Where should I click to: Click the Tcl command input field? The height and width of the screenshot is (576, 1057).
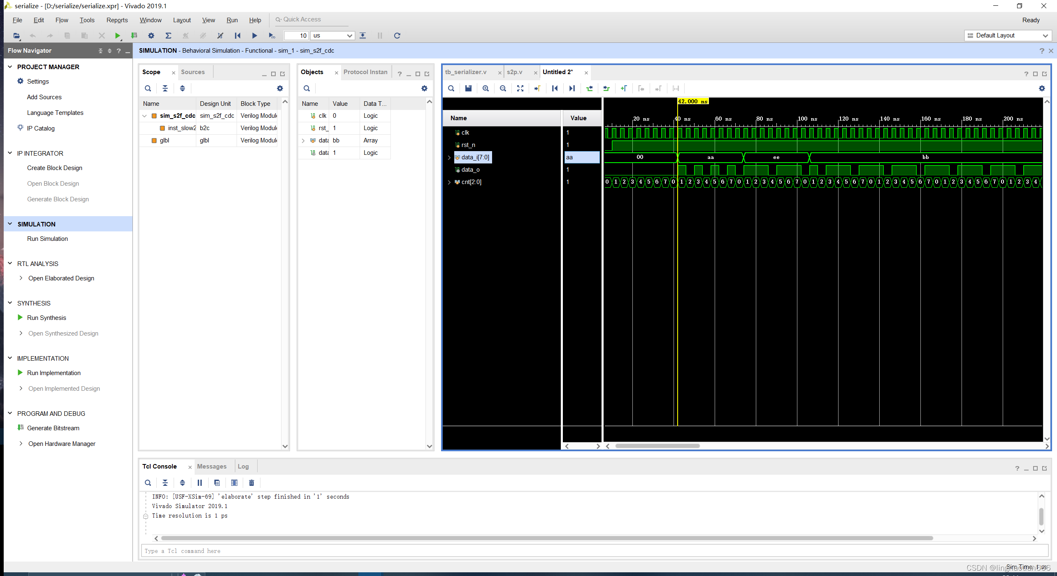(288, 550)
